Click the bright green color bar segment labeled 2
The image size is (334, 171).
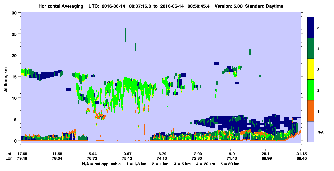coord(311,90)
